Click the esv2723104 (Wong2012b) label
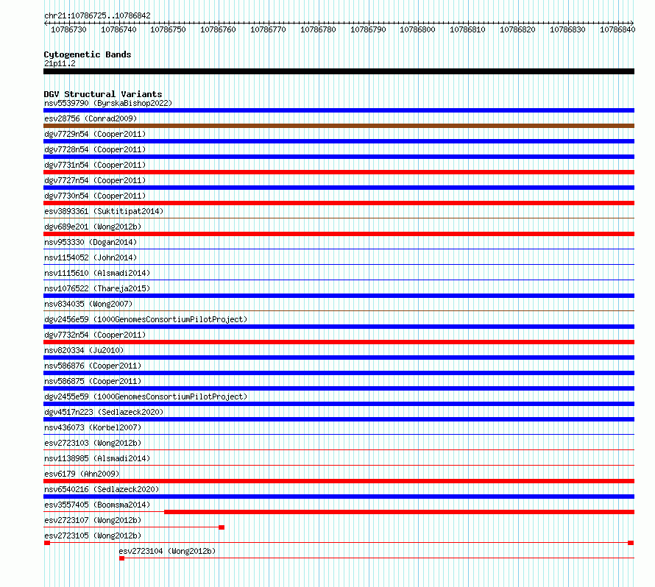This screenshot has height=587, width=655. [x=168, y=551]
